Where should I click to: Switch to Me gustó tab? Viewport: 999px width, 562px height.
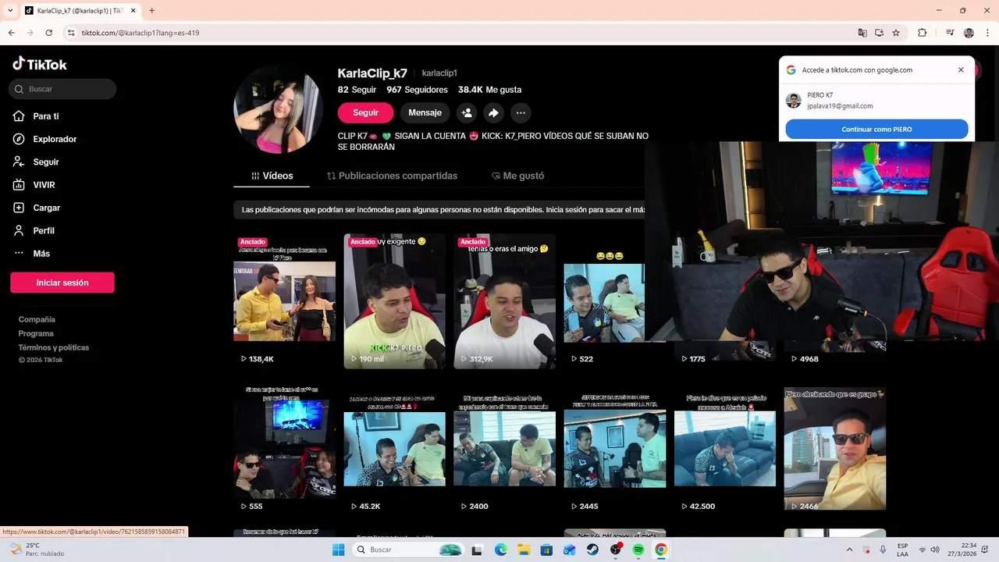click(517, 176)
